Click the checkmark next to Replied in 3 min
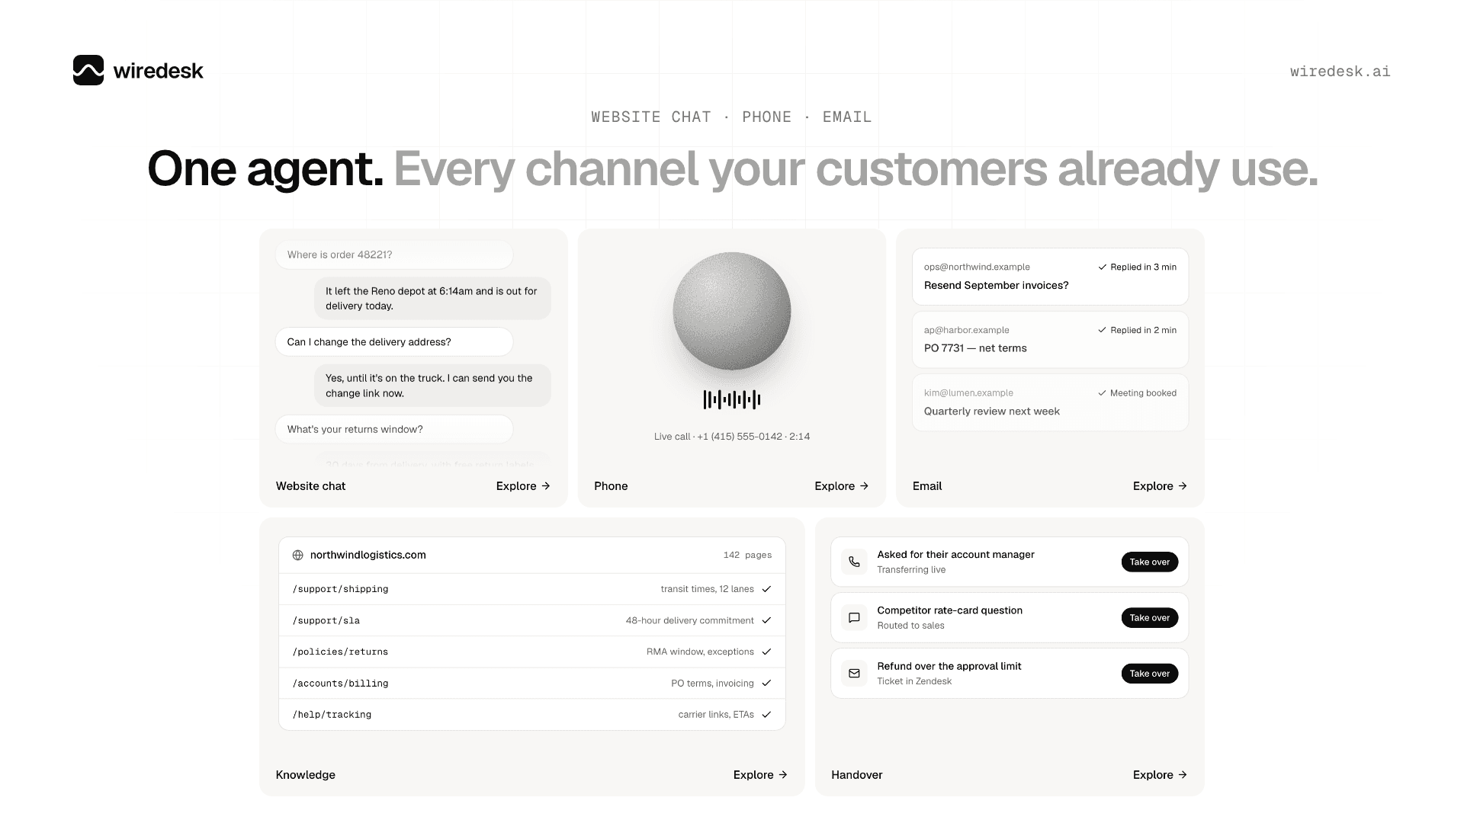 [x=1102, y=267]
